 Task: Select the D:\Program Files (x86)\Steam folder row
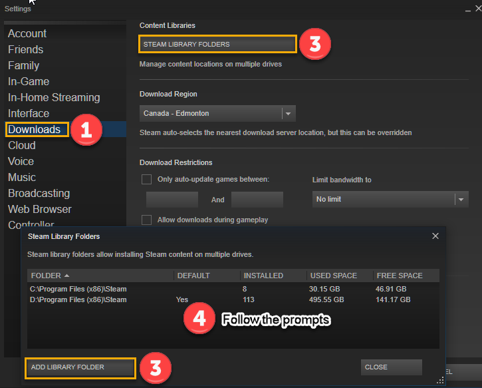coord(233,299)
